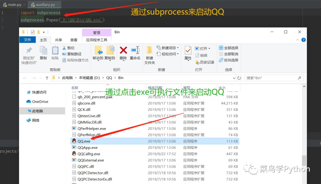Click the Copy icon in the ribbon
Image resolution: width=321 pixels, height=184 pixels.
click(x=43, y=50)
